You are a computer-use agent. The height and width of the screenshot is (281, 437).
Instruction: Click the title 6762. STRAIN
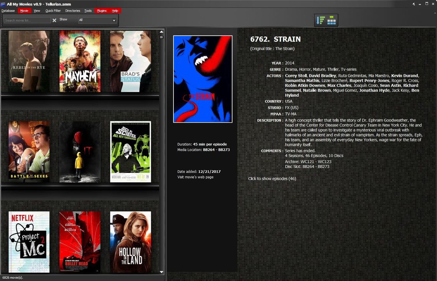tap(275, 39)
